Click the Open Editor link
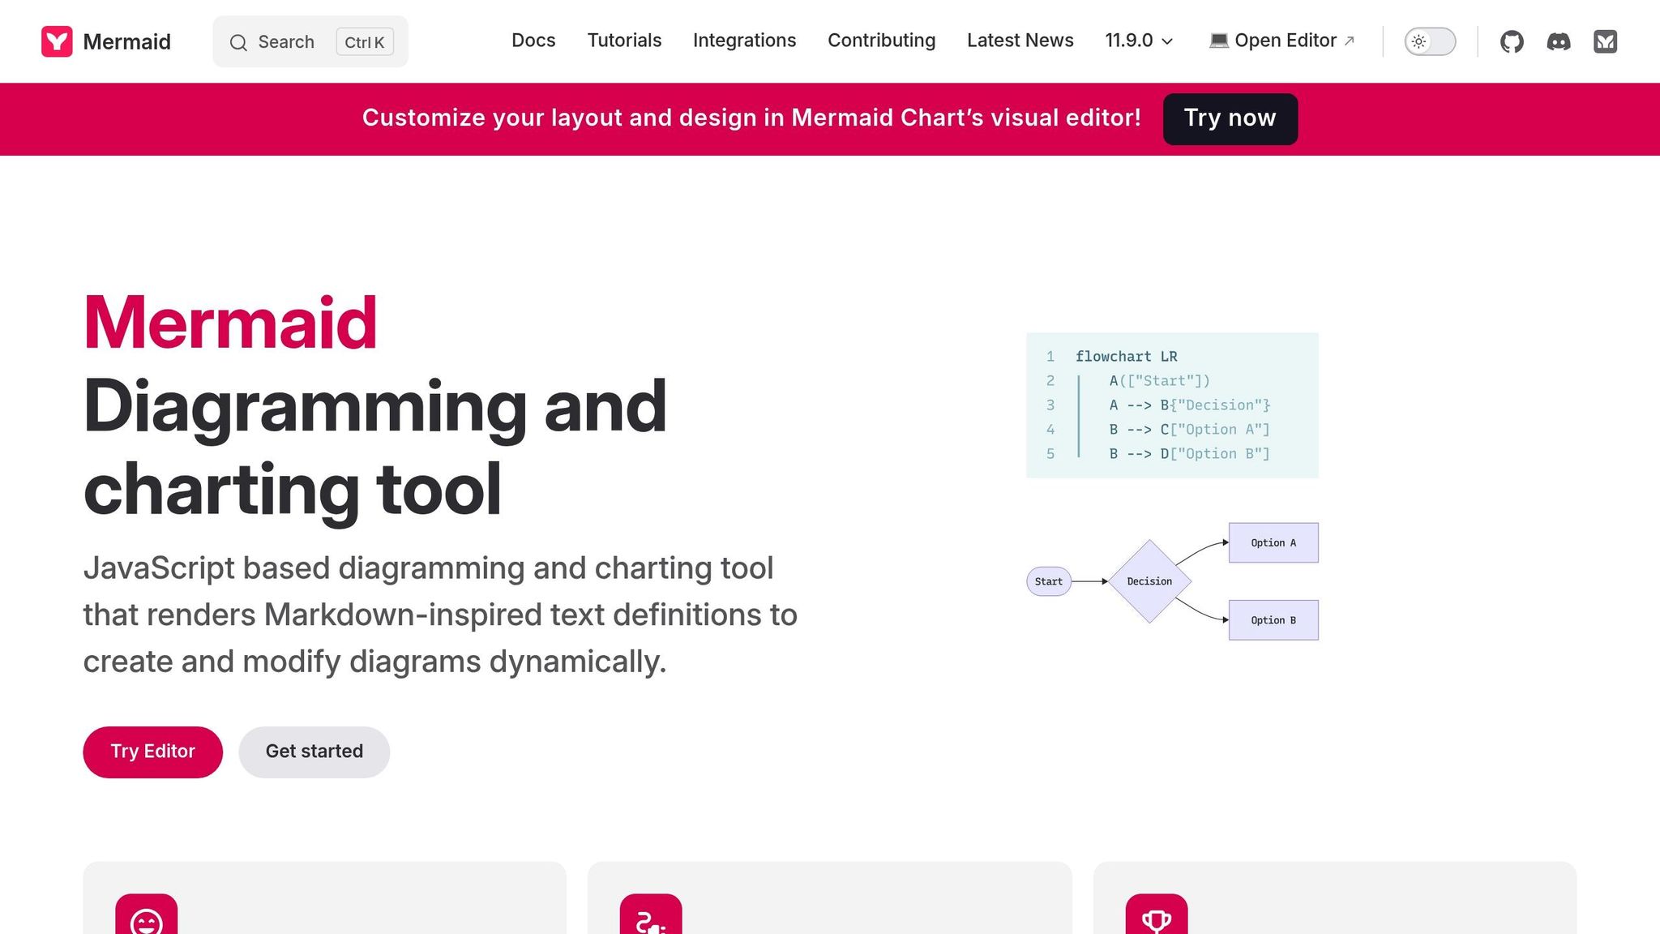The image size is (1660, 934). (x=1281, y=41)
